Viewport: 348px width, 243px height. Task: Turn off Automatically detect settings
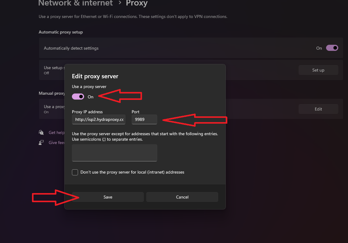click(x=332, y=48)
